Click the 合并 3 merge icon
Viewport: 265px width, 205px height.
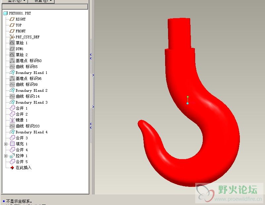pos(12,138)
